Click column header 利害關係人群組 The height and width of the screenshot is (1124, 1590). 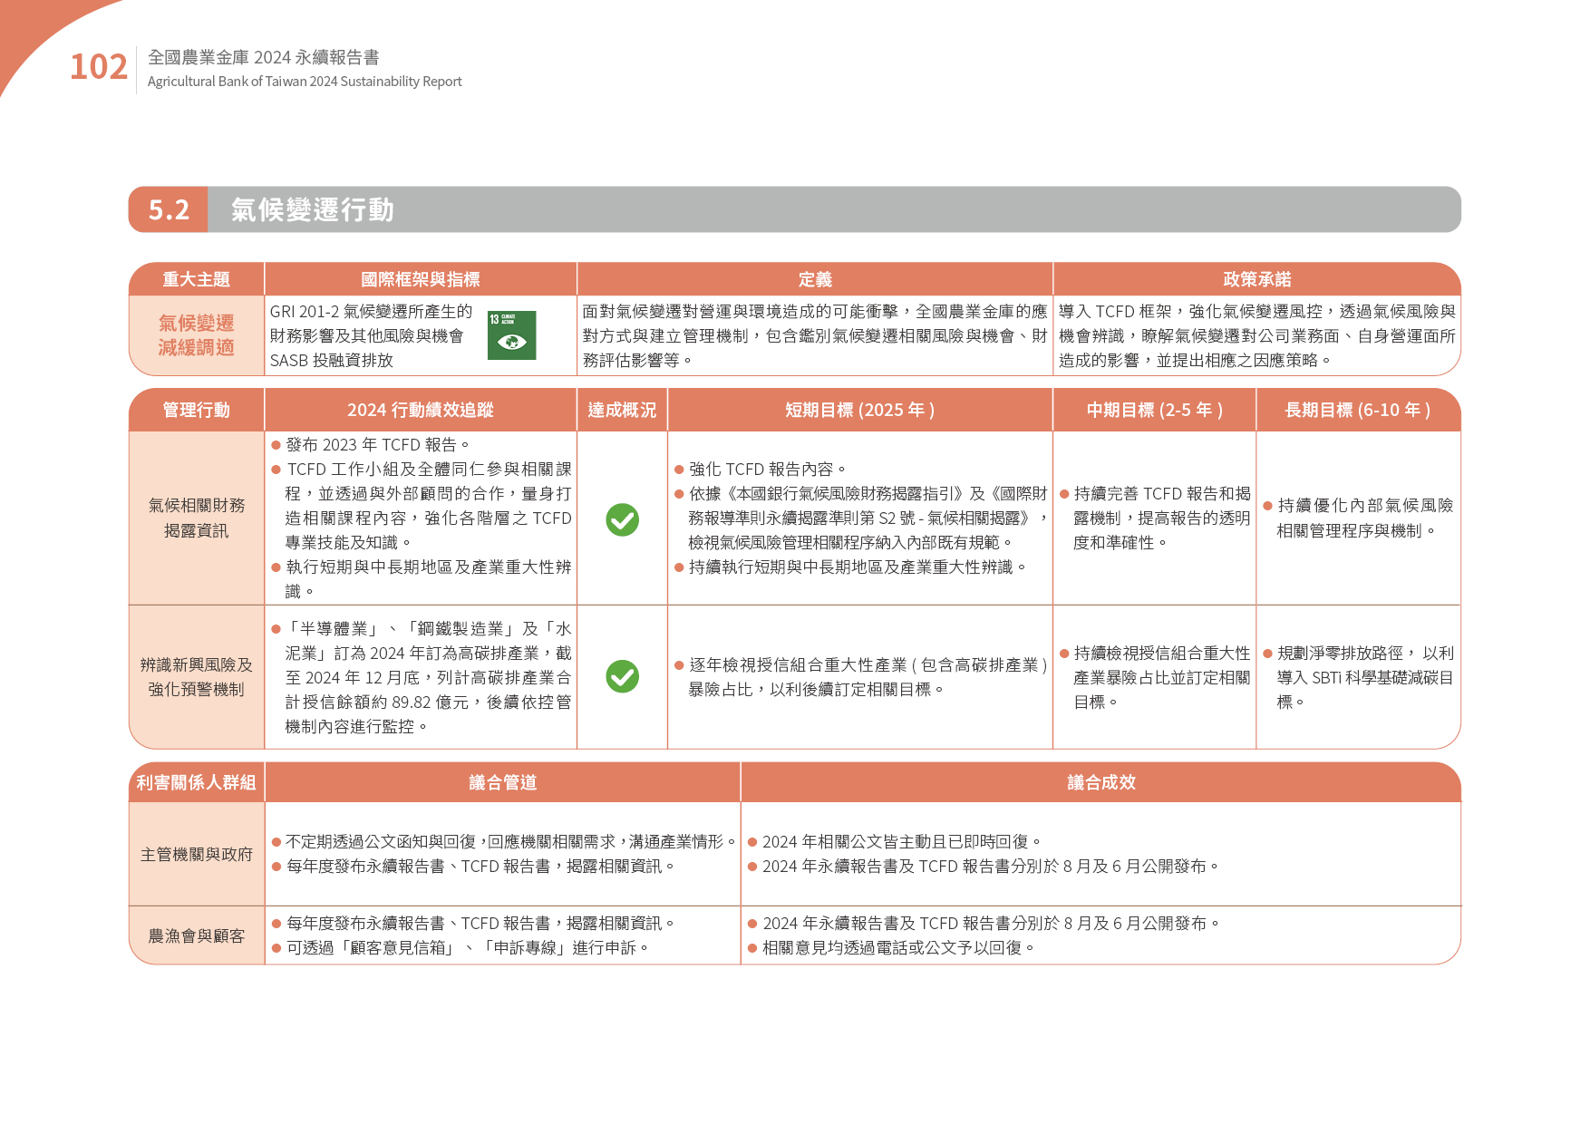[196, 782]
